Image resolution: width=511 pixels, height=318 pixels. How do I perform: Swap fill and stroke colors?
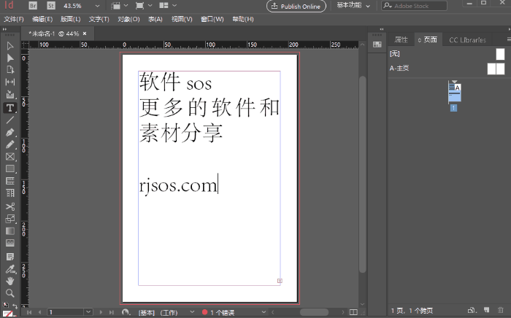tap(15, 306)
